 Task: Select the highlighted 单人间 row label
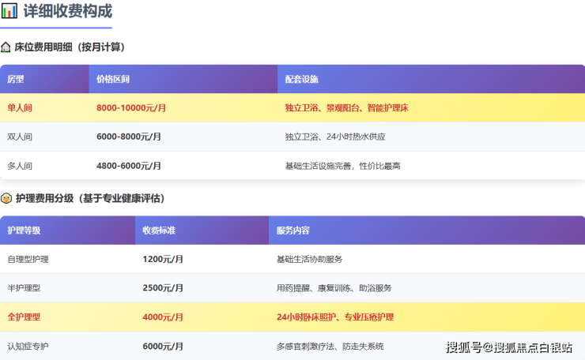20,107
